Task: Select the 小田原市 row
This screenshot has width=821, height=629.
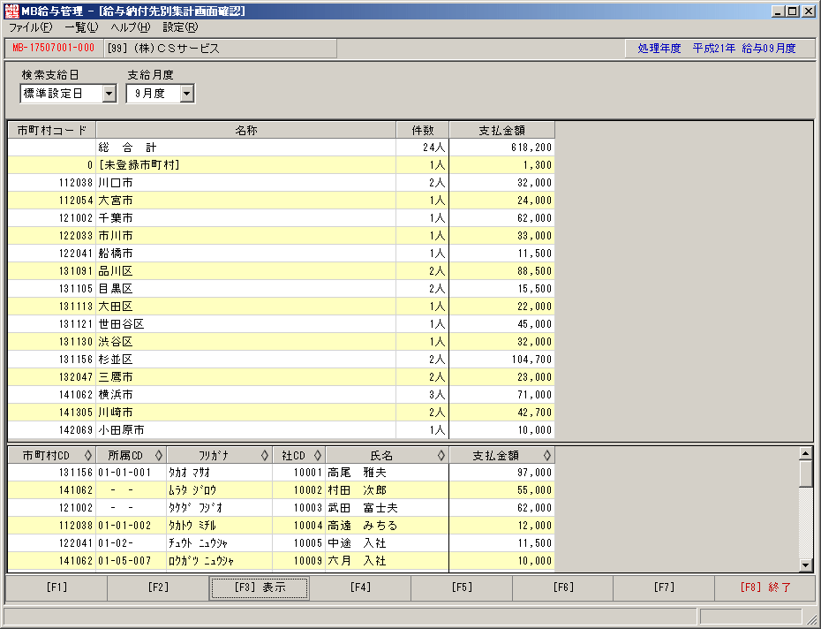Action: click(x=282, y=430)
